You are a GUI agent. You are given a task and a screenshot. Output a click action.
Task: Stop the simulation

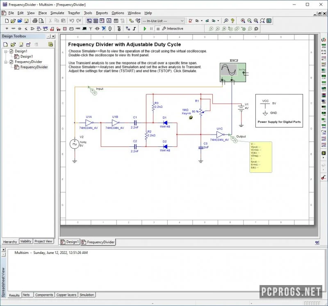158,29
